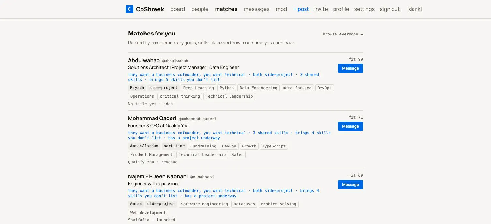Click the Python skill tag
The height and width of the screenshot is (224, 491).
click(227, 88)
